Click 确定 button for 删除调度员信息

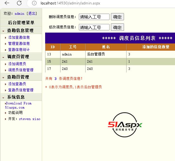tap(117, 17)
